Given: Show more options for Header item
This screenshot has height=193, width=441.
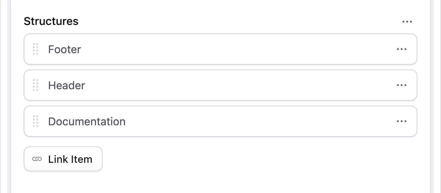Looking at the screenshot, I should (x=402, y=85).
